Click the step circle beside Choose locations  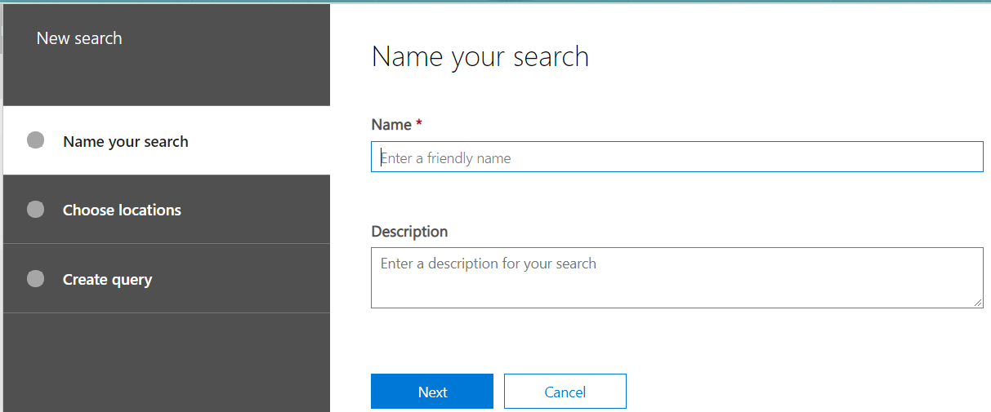[35, 209]
